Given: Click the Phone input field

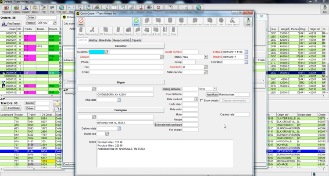Looking at the screenshot, I should 126,62.
